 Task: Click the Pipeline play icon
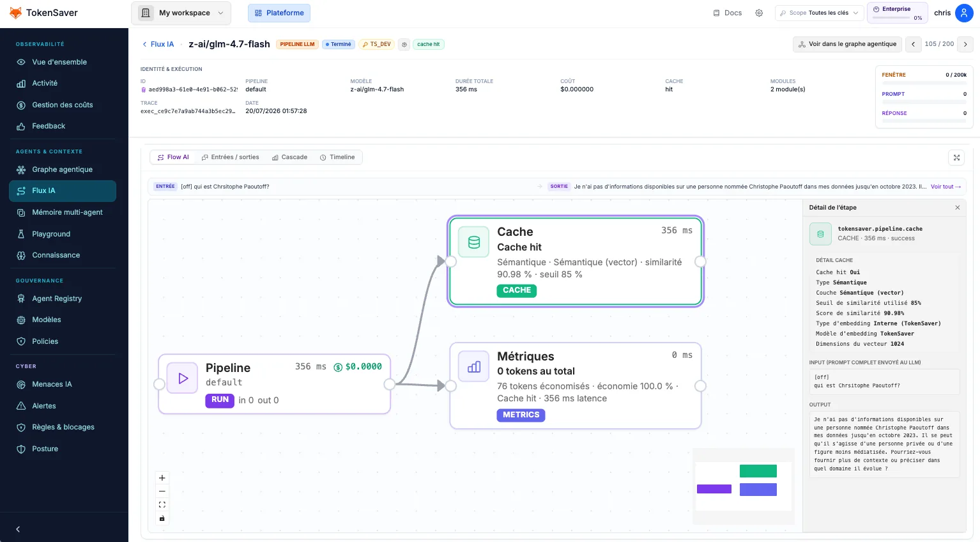pos(183,378)
